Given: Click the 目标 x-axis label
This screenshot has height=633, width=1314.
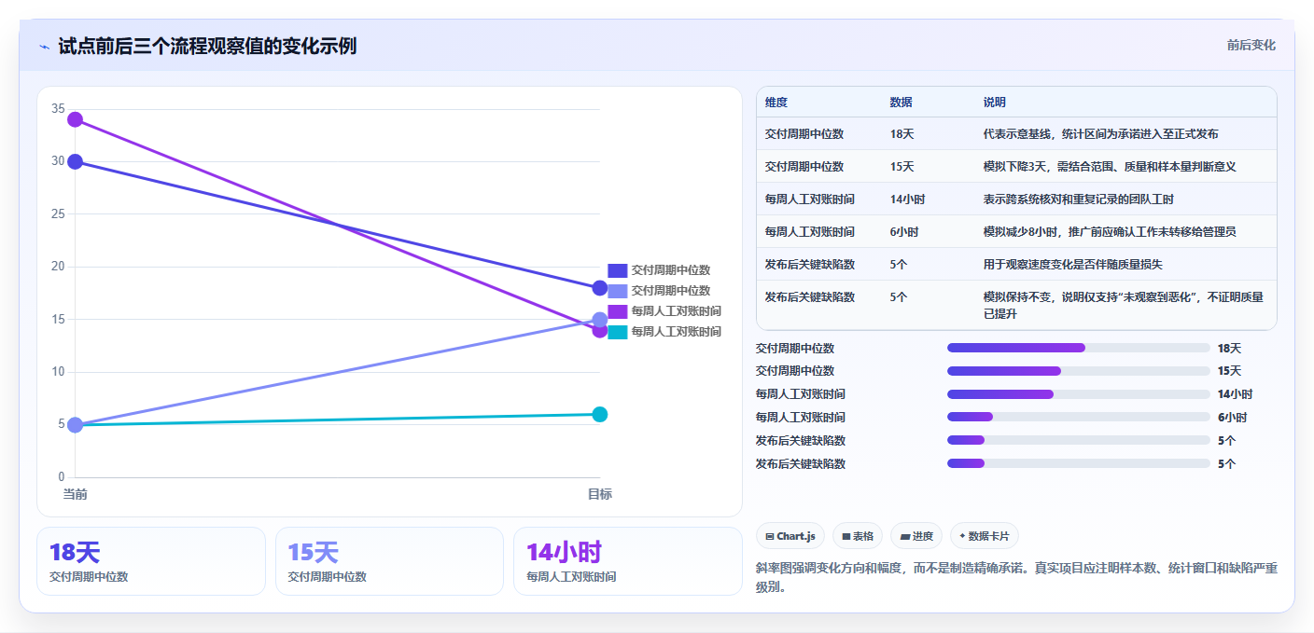Looking at the screenshot, I should [600, 494].
